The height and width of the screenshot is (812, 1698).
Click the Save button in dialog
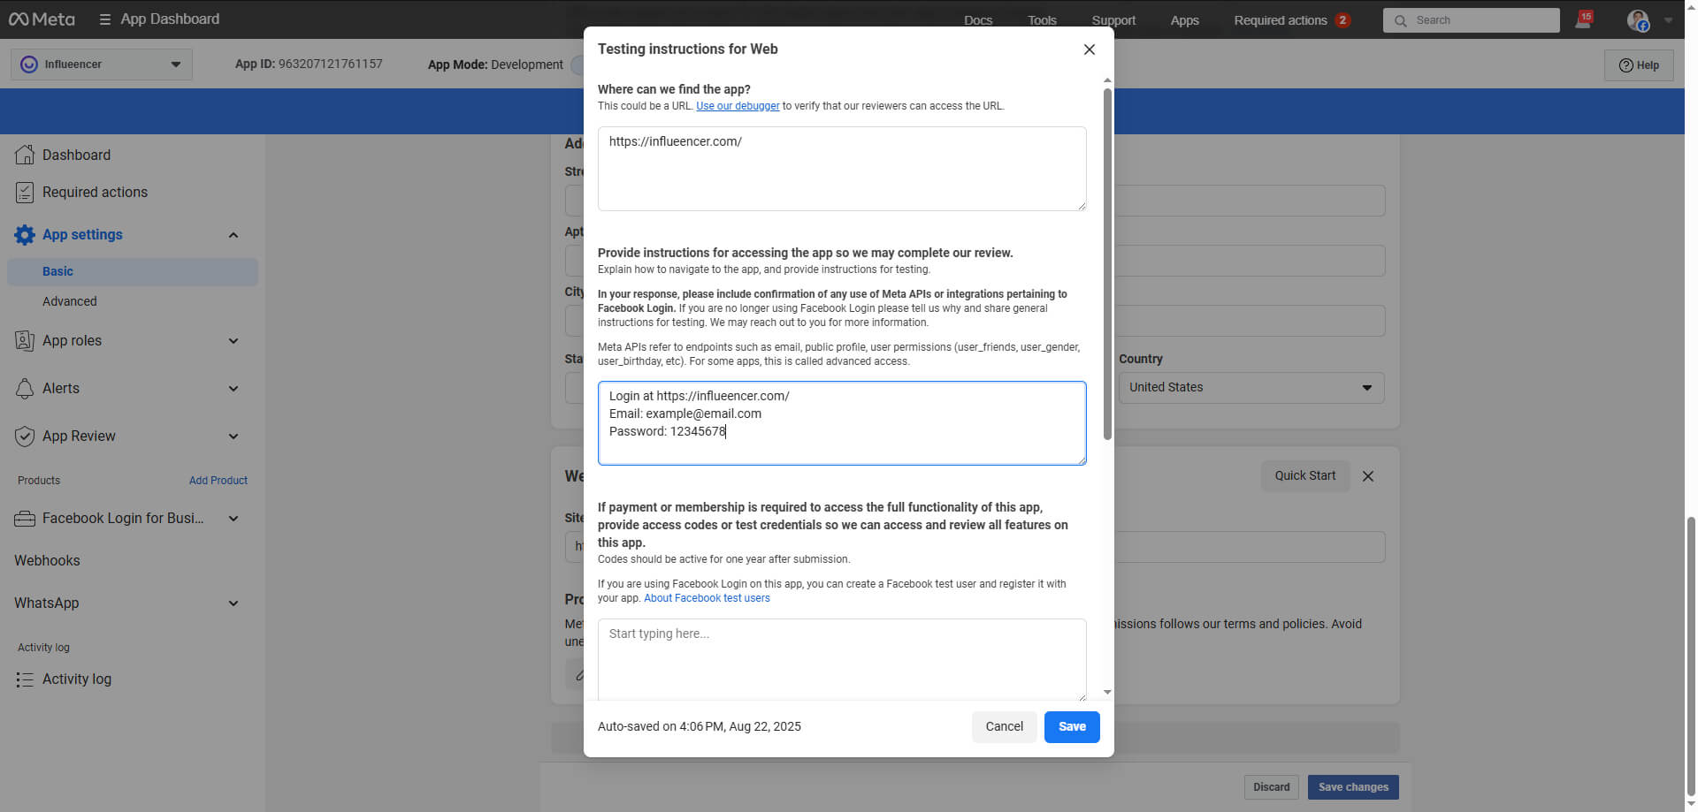[x=1072, y=726]
